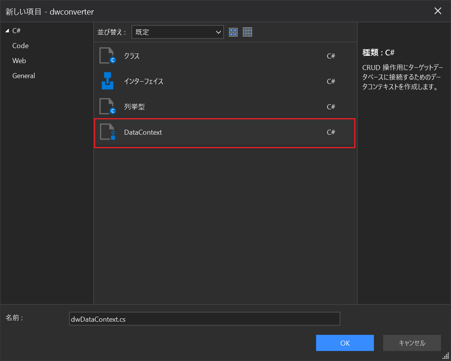The width and height of the screenshot is (451, 361).
Task: Select the General category
Action: (x=24, y=75)
